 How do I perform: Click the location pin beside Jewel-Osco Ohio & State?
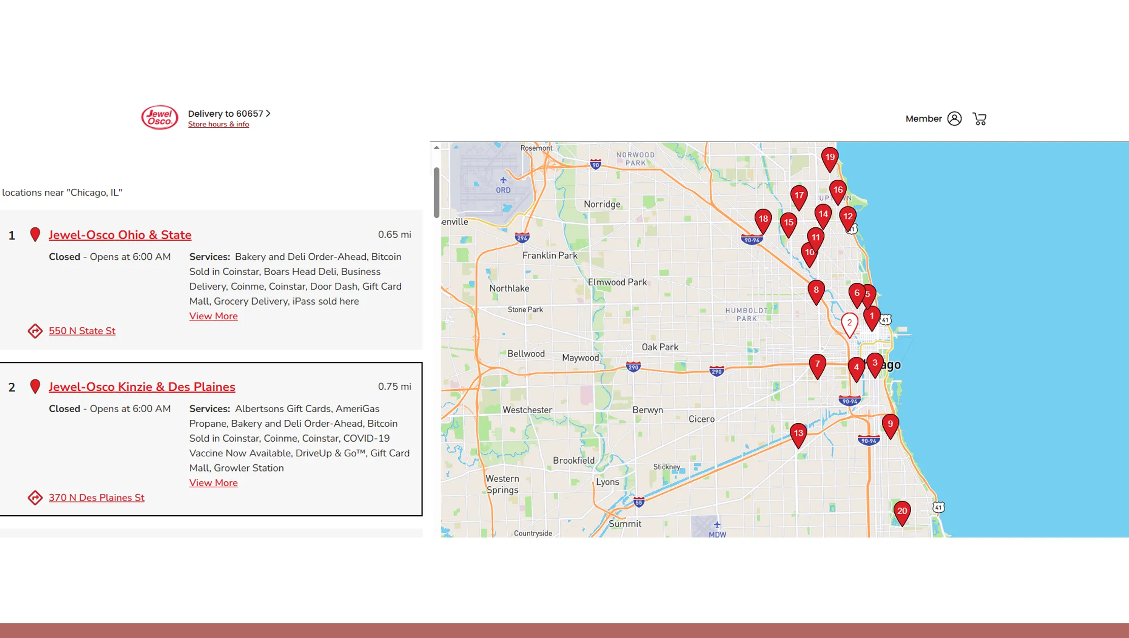[35, 234]
